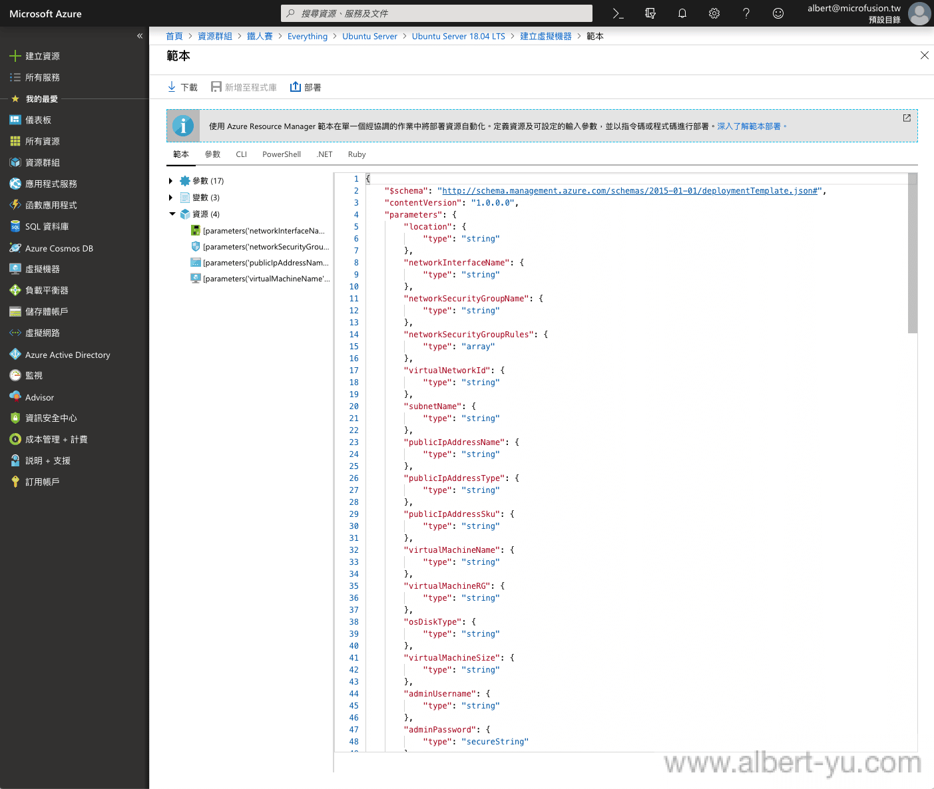The width and height of the screenshot is (934, 789).
Task: Go to 首頁 breadcrumb
Action: pyautogui.click(x=174, y=36)
